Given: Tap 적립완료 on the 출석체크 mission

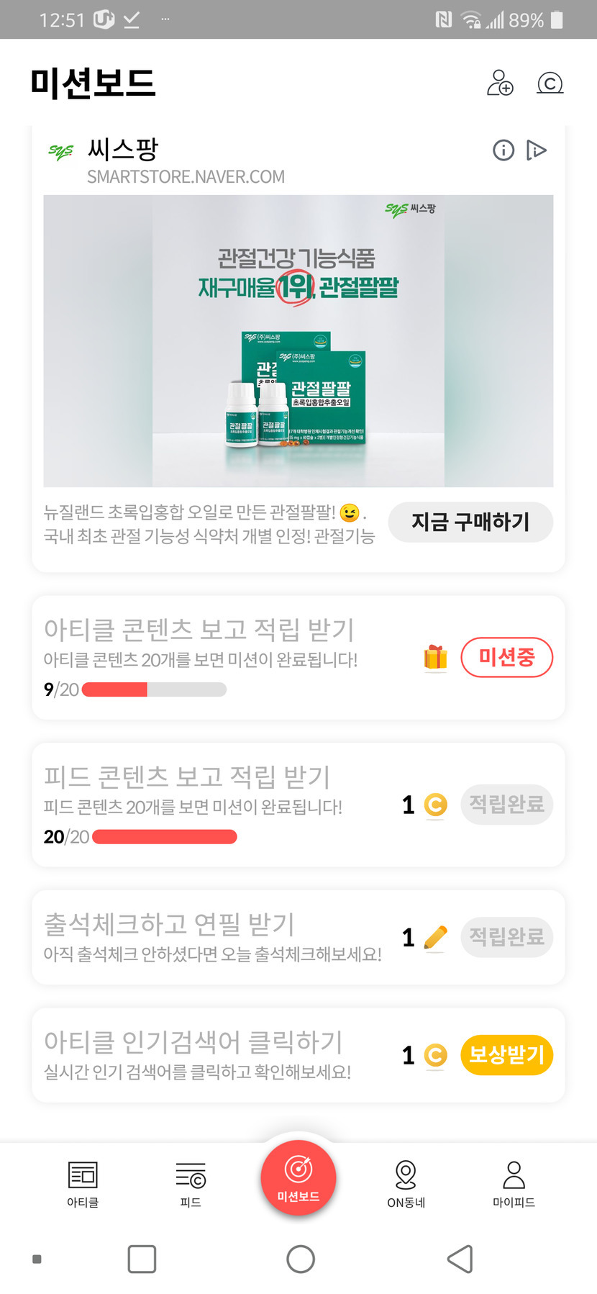Looking at the screenshot, I should tap(507, 937).
